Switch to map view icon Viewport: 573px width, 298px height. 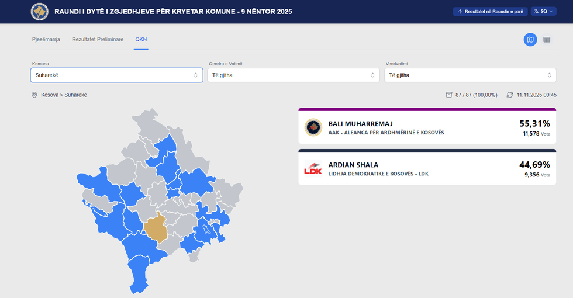click(530, 40)
